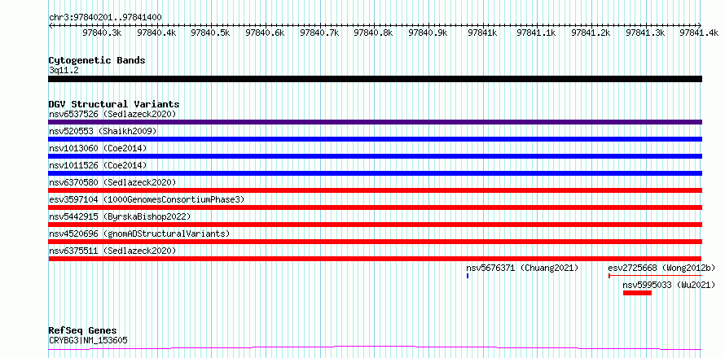
Task: Click the 97840.3k ruler tick label
Action: pos(102,33)
